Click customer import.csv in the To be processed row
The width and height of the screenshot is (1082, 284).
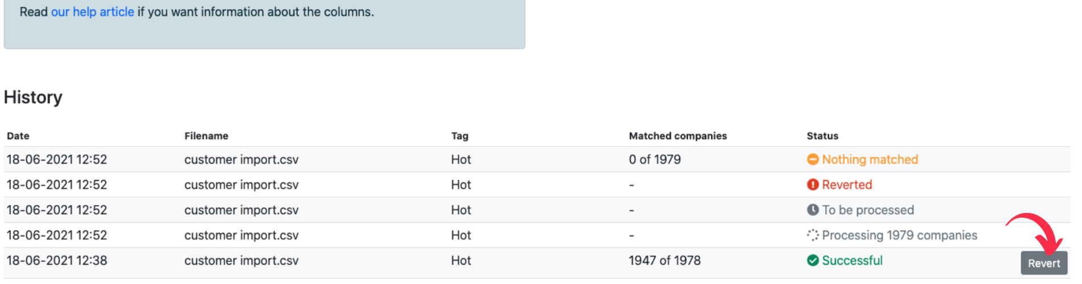coord(241,210)
